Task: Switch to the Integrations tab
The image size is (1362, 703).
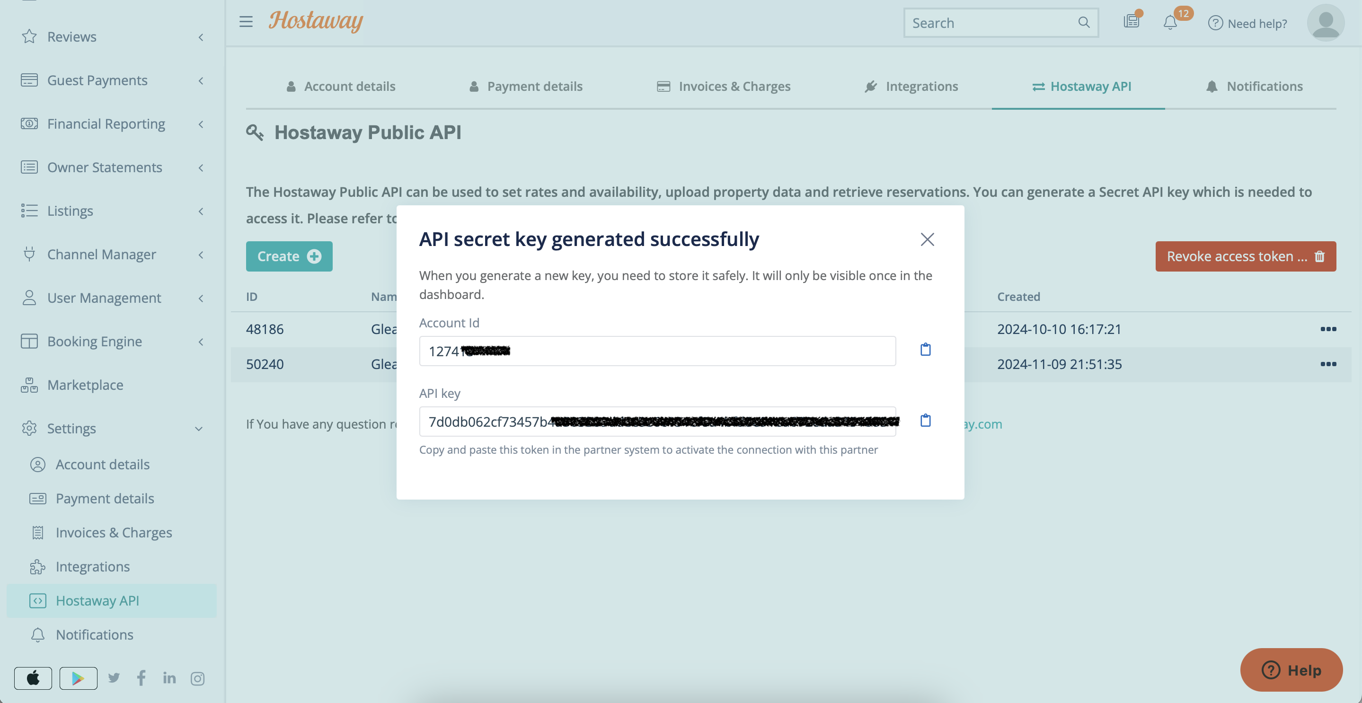Action: tap(911, 86)
